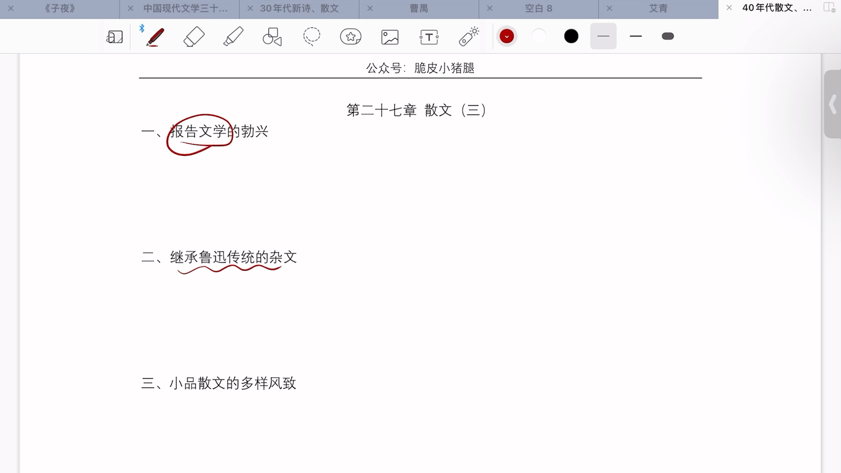The width and height of the screenshot is (841, 473).
Task: Expand the side panel chevron handle
Action: pos(833,104)
